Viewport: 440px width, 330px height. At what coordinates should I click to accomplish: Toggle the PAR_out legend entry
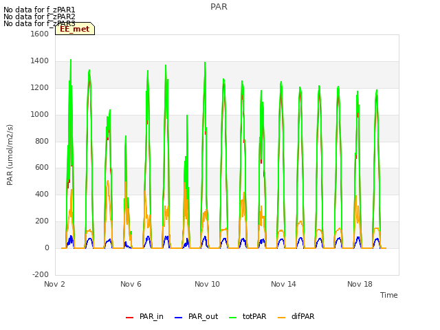tap(196, 316)
